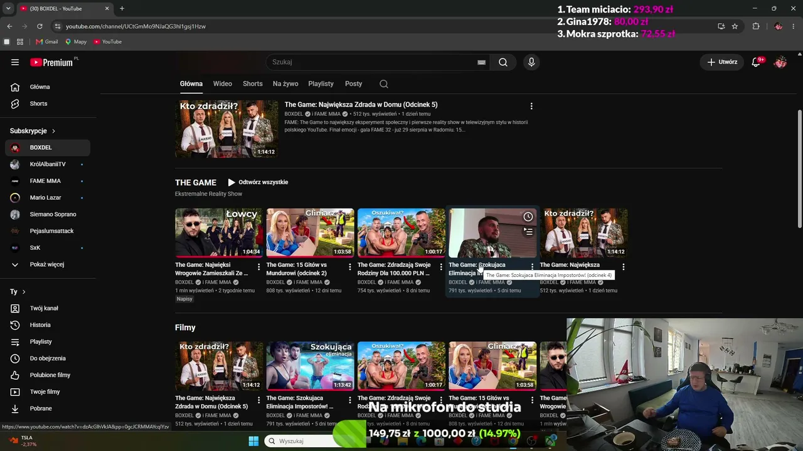Open the Mario Lazar subscription

pos(48,198)
